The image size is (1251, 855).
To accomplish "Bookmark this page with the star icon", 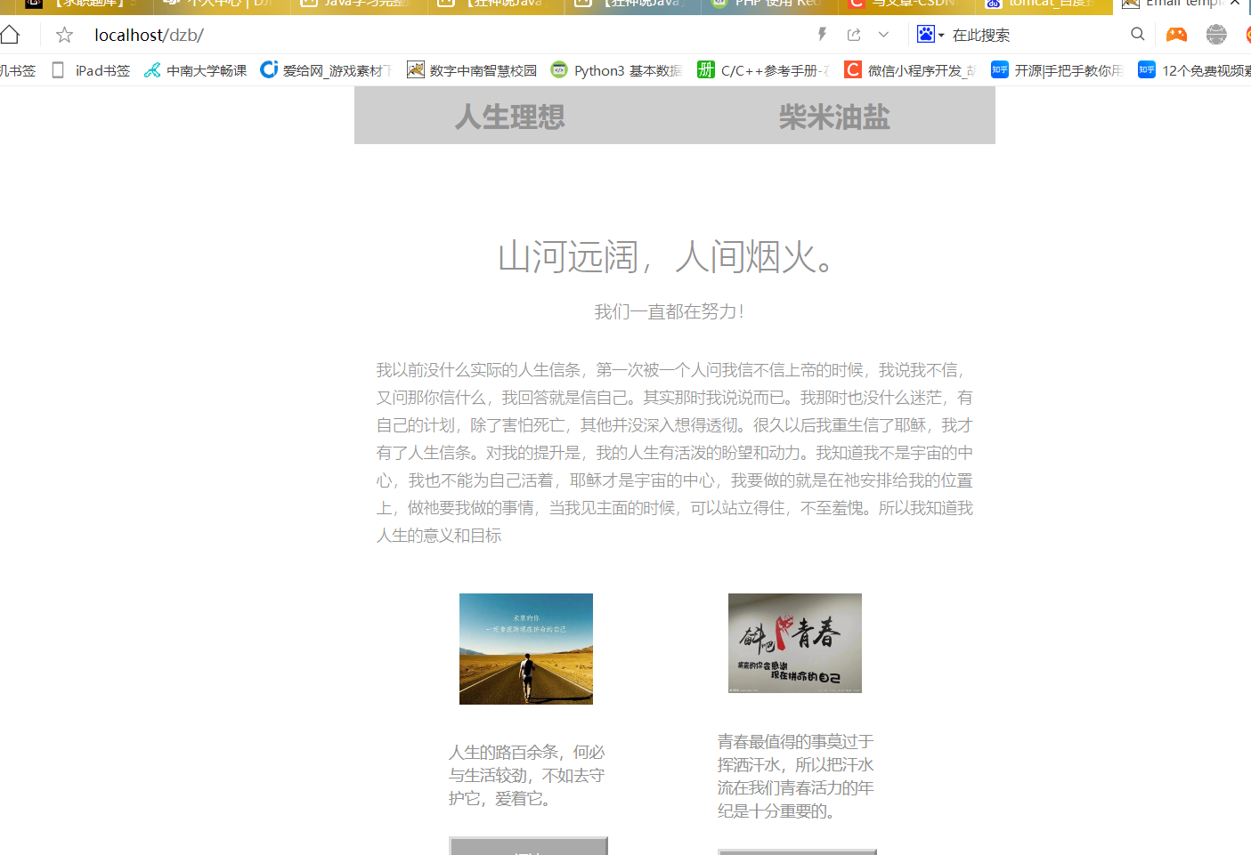I will 64,35.
